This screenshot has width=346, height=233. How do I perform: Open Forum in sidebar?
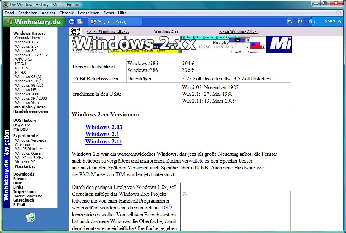point(20,179)
